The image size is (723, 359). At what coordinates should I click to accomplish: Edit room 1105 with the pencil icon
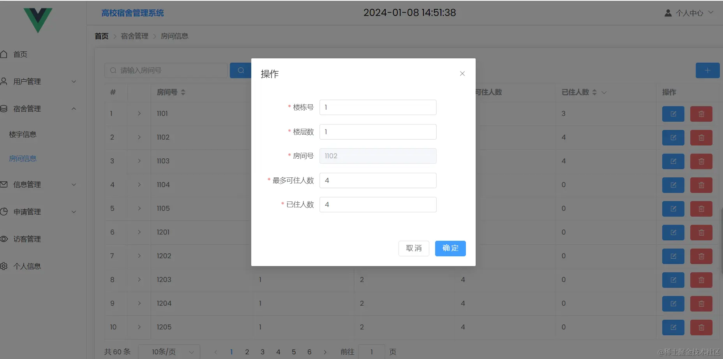click(x=673, y=209)
